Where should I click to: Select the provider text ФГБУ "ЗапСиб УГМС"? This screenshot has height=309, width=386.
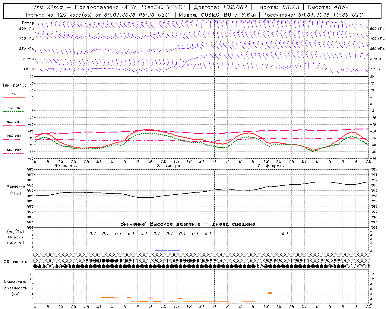[x=153, y=7]
